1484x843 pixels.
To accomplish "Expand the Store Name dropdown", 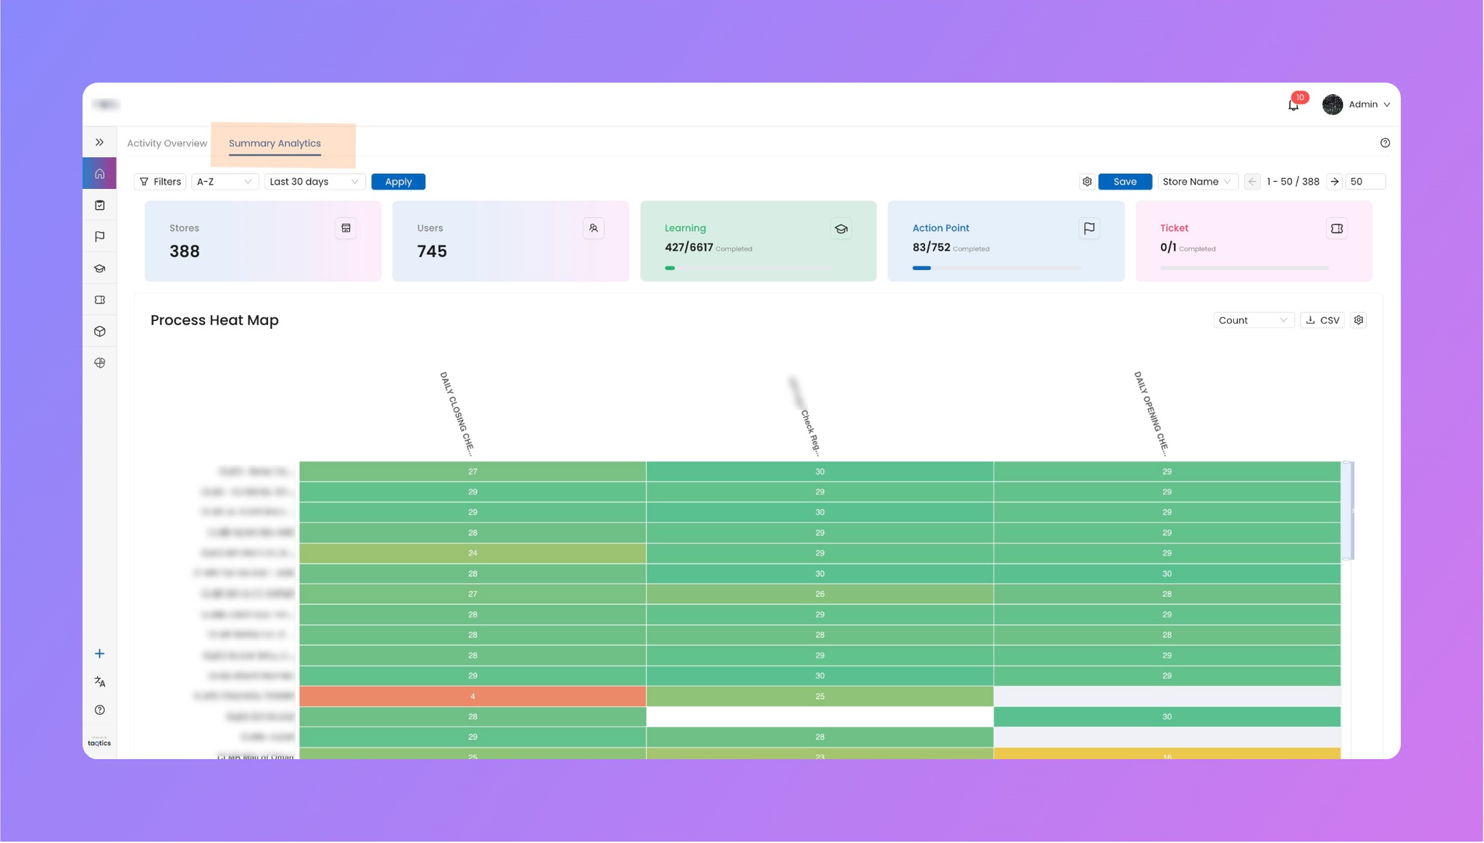I will click(1196, 182).
